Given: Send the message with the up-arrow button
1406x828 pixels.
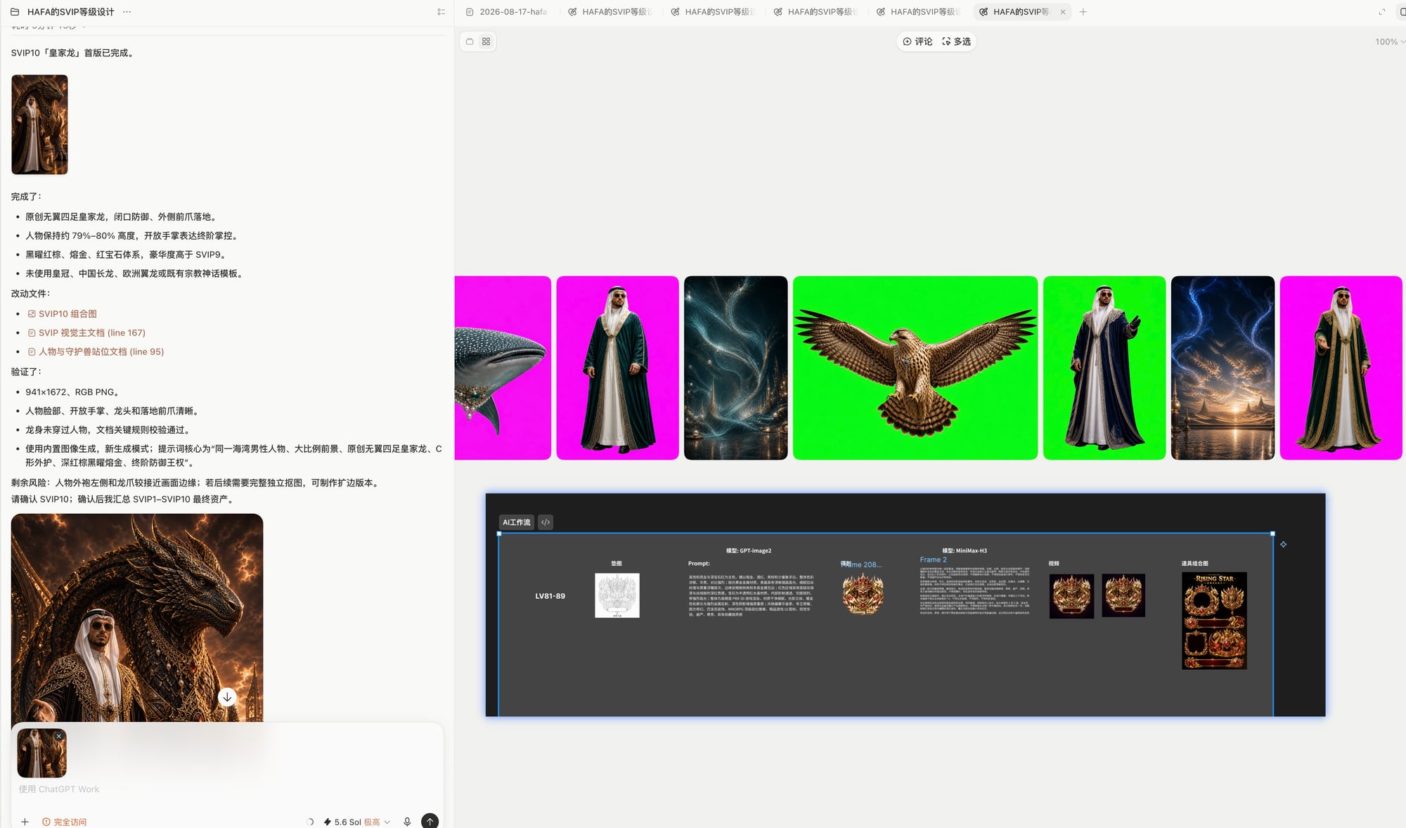Looking at the screenshot, I should 430,821.
